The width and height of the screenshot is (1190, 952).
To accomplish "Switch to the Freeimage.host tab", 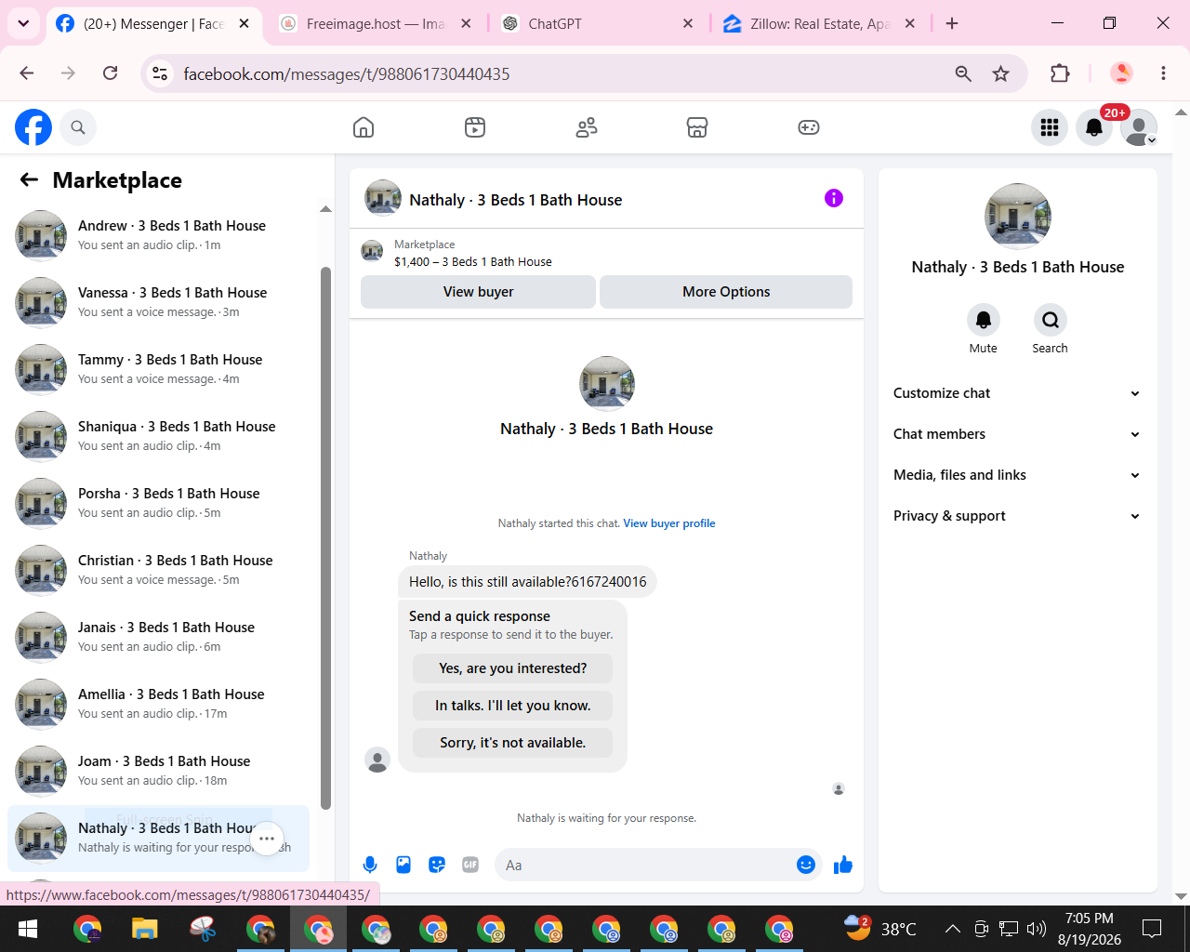I will pyautogui.click(x=377, y=23).
